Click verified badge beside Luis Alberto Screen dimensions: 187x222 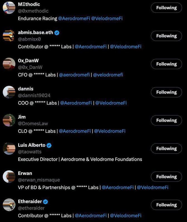[x=49, y=145]
